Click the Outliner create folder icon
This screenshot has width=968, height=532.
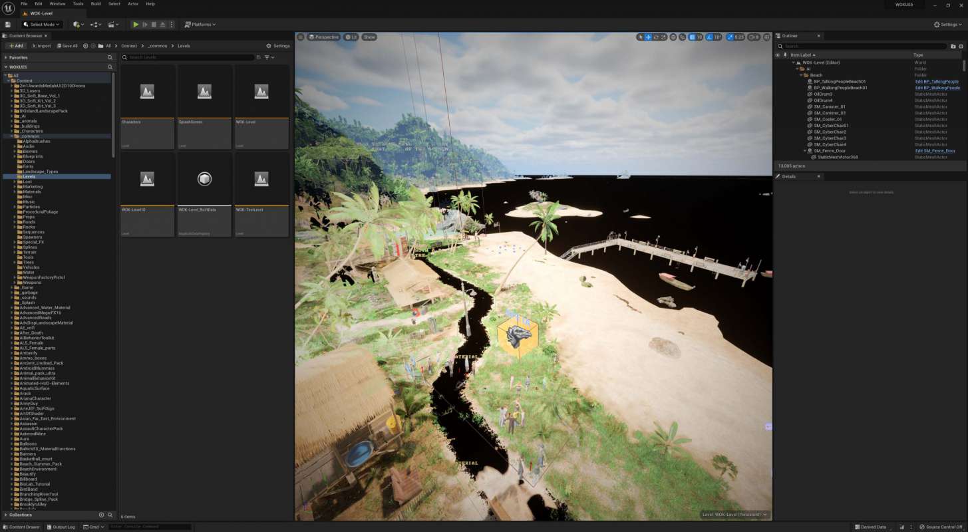point(953,47)
